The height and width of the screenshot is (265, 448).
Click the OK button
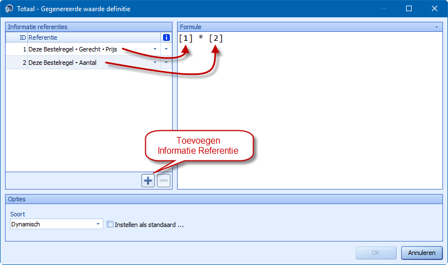(376, 253)
